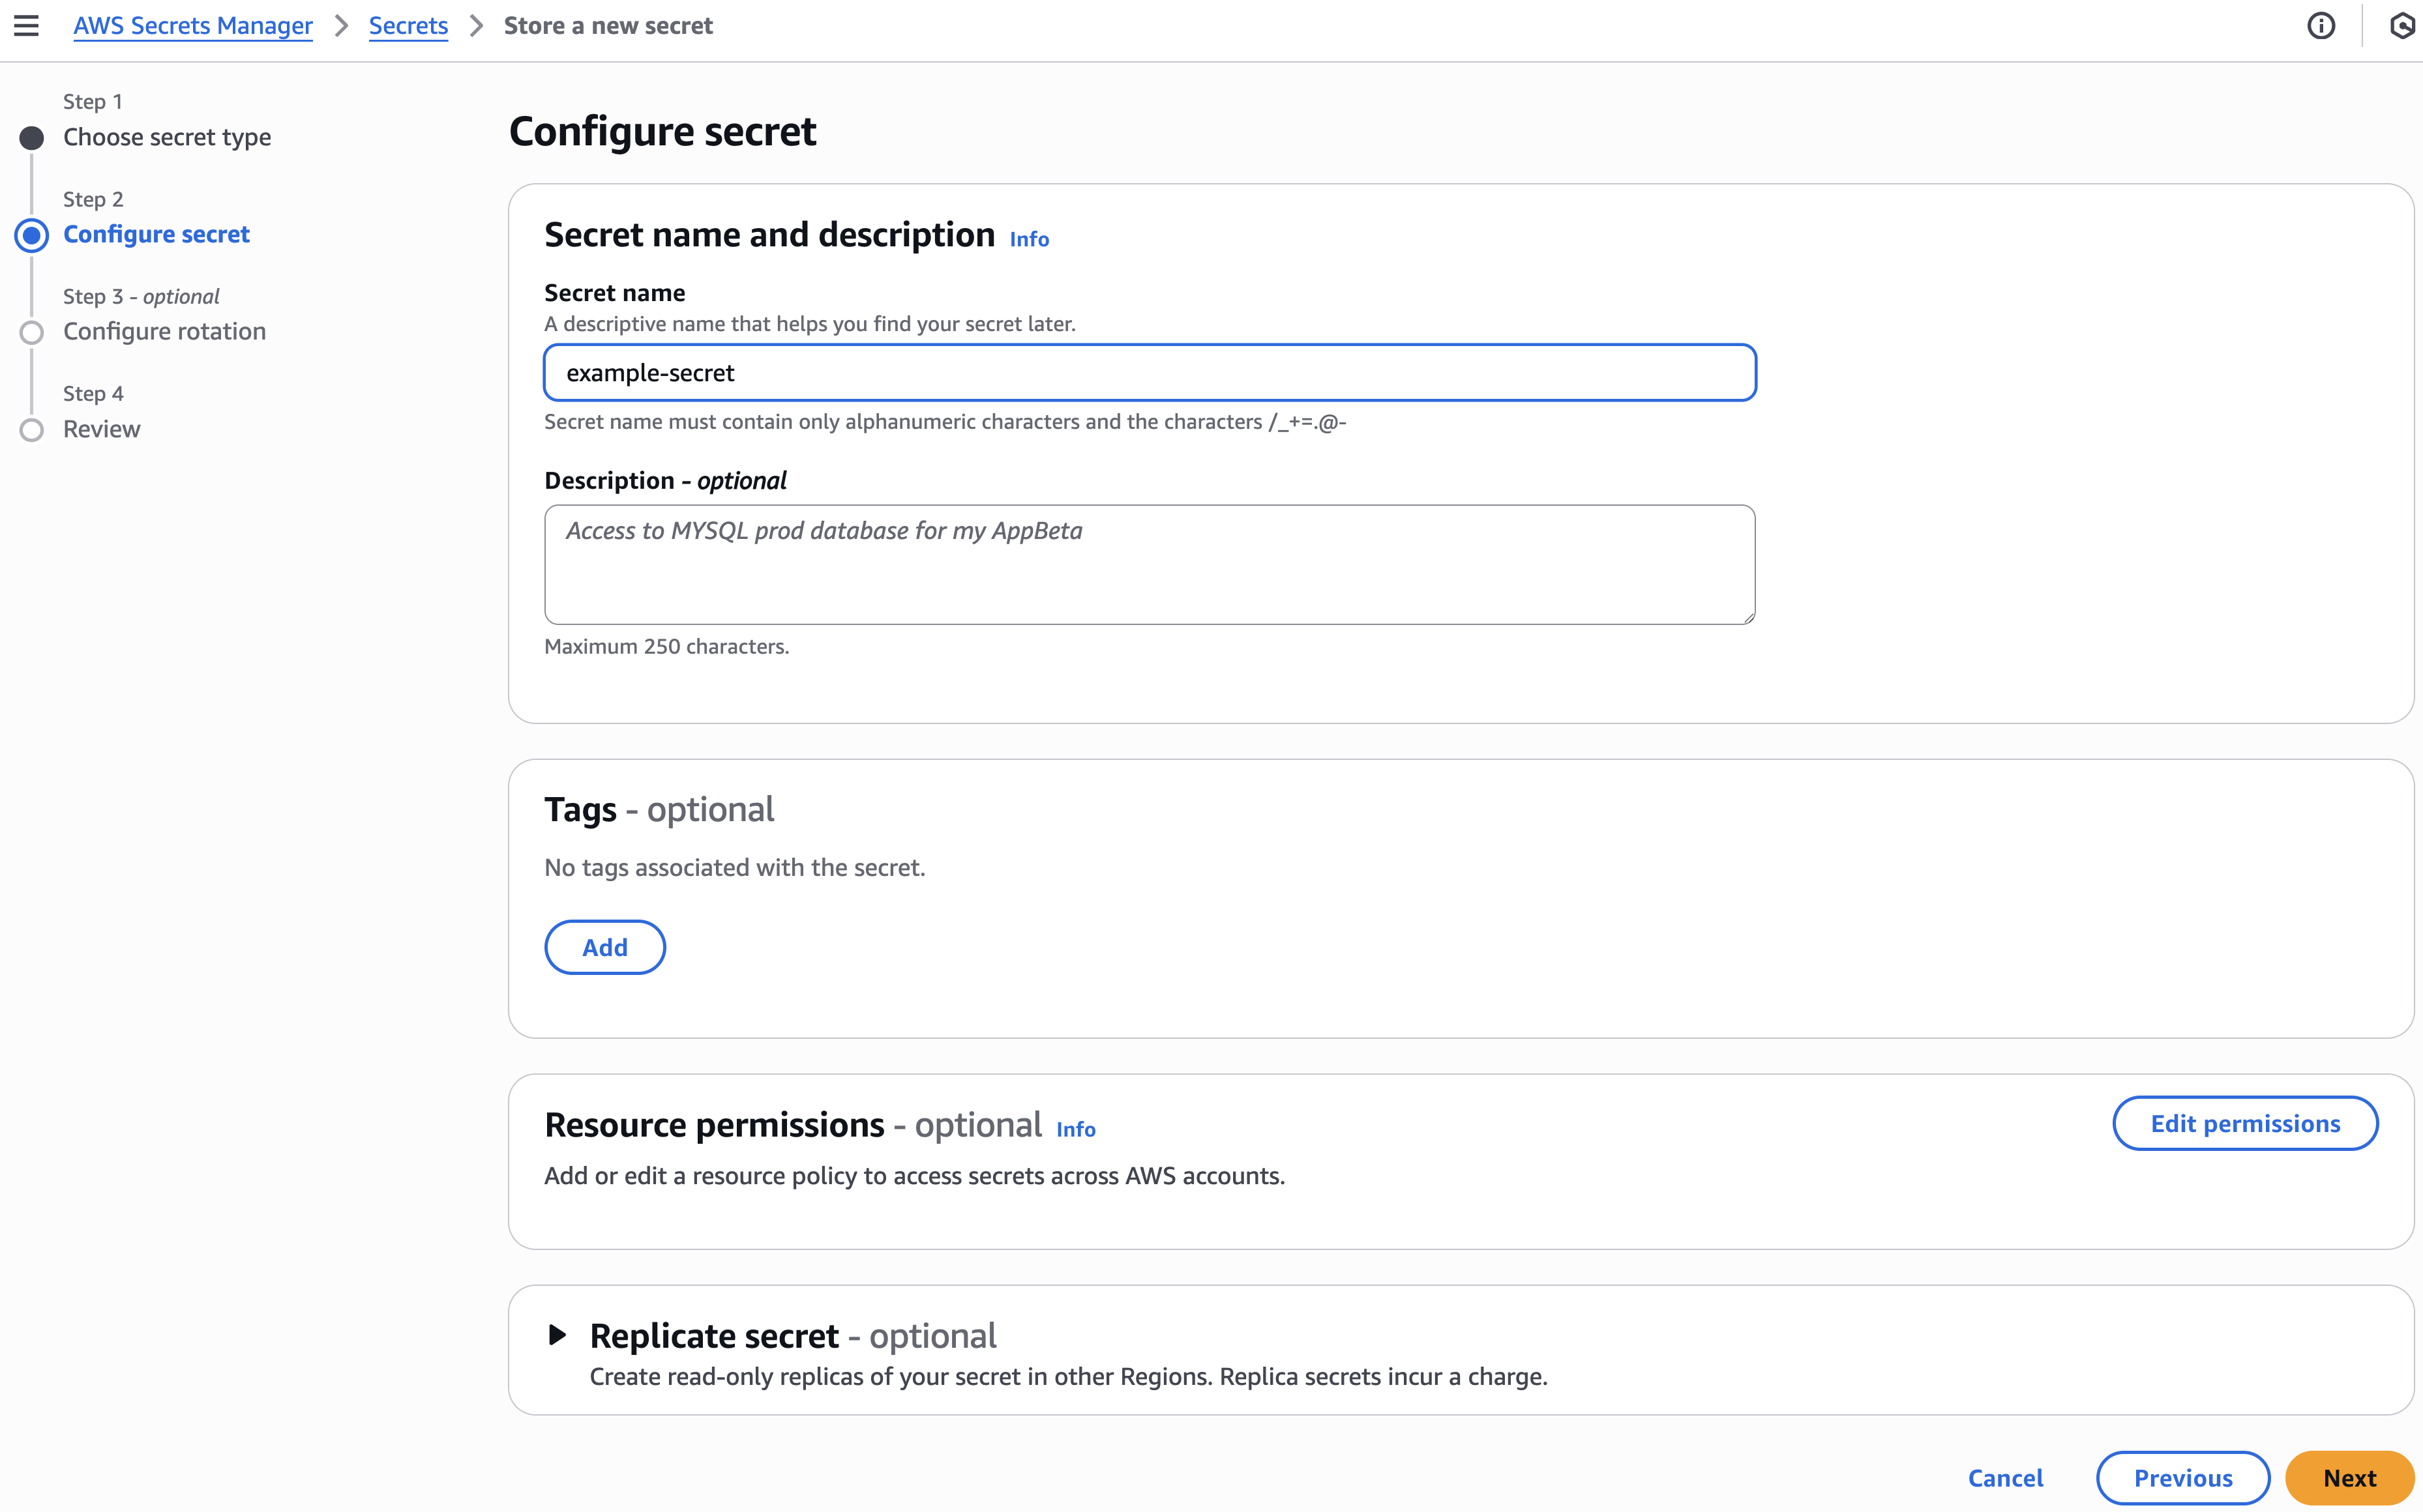Go to AWS Secrets Manager breadcrumb
The image size is (2423, 1512).
[x=193, y=26]
